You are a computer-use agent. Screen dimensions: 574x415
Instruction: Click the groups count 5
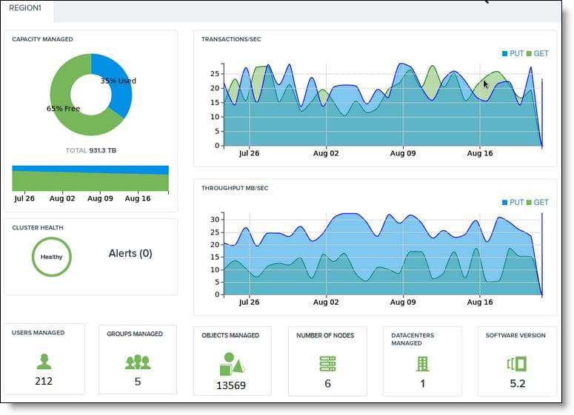tap(138, 382)
